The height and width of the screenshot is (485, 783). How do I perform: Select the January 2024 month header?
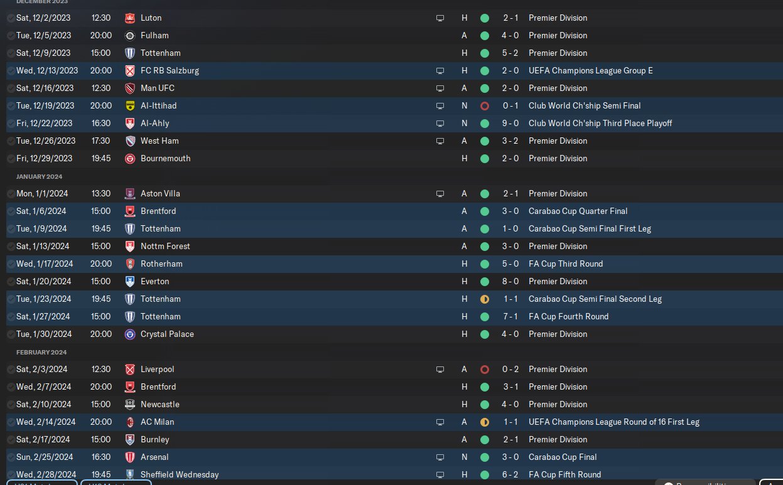[40, 176]
